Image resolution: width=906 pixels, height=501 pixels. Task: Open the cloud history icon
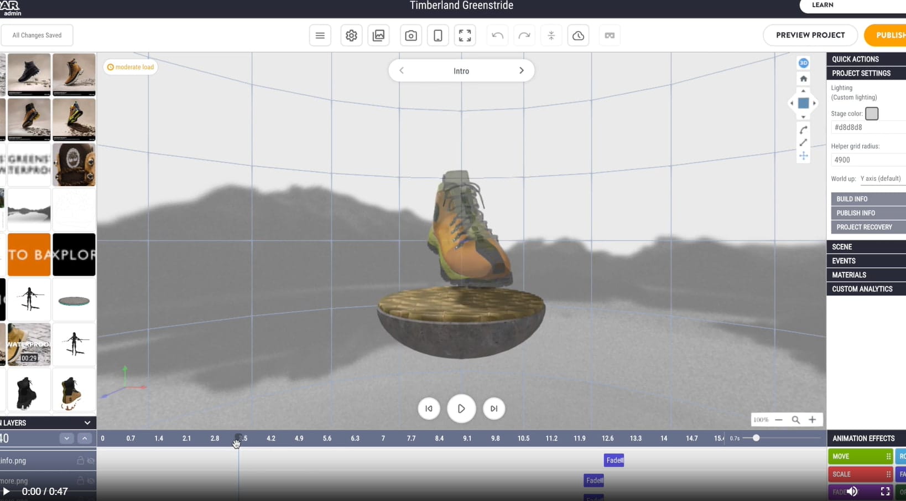(x=578, y=35)
